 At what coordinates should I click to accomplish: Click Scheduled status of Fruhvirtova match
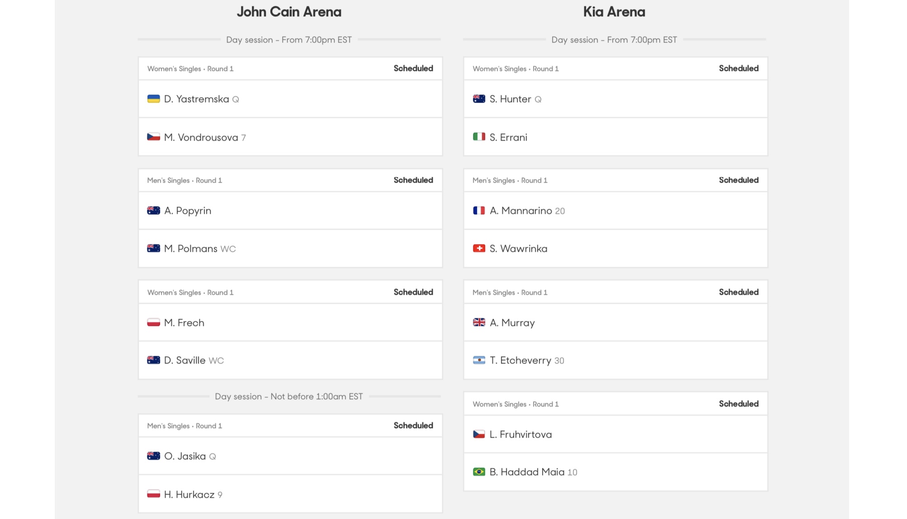tap(739, 404)
